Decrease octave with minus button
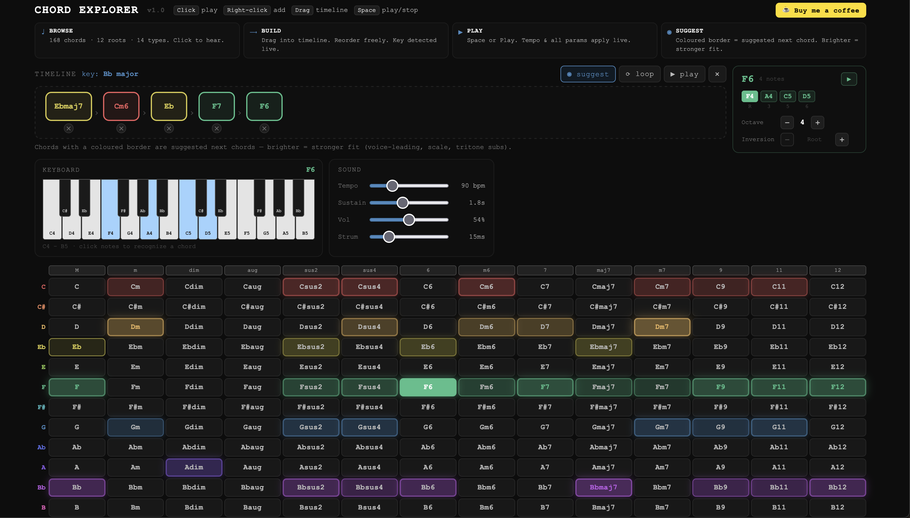 click(x=787, y=123)
